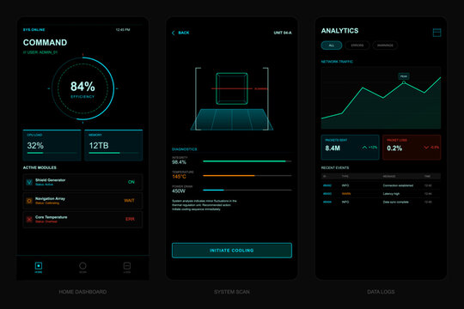464x309 pixels.
Task: Click the Navigation Array module name
Action: pos(50,199)
